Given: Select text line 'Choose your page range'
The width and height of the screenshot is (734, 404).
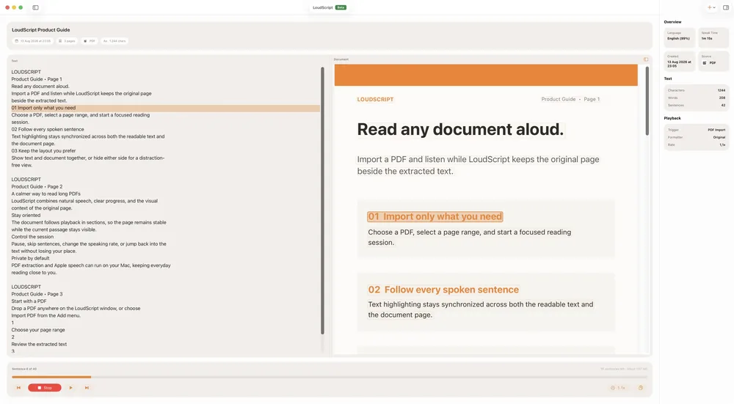Looking at the screenshot, I should [38, 330].
